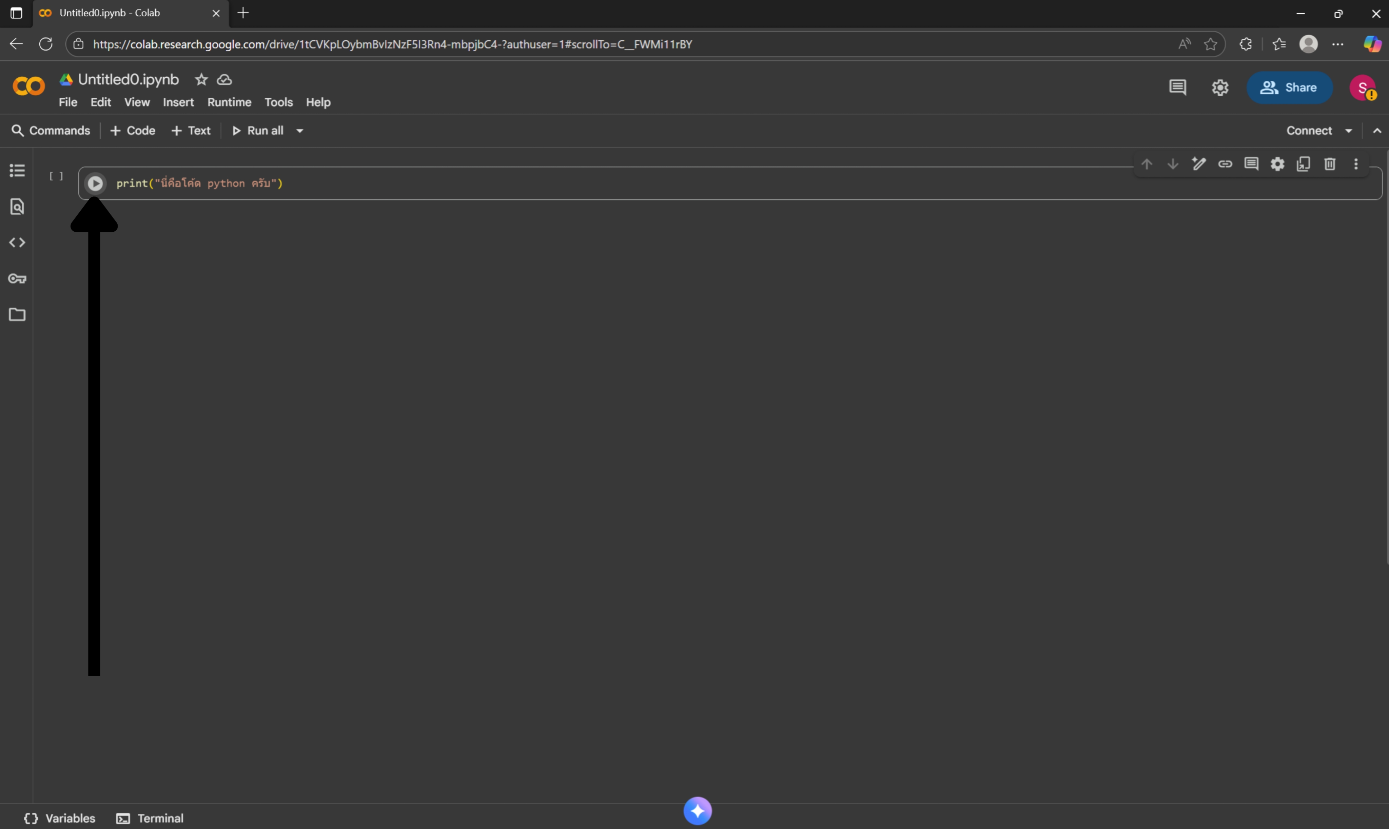This screenshot has height=829, width=1389.
Task: Open the Terminal panel
Action: pos(150,818)
